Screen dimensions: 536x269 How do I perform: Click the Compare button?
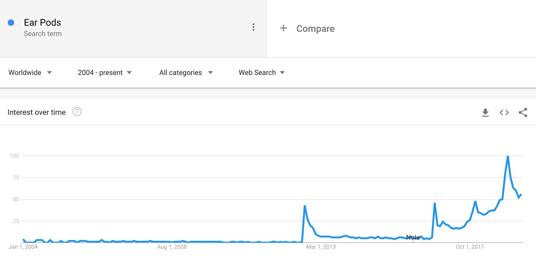click(x=315, y=29)
